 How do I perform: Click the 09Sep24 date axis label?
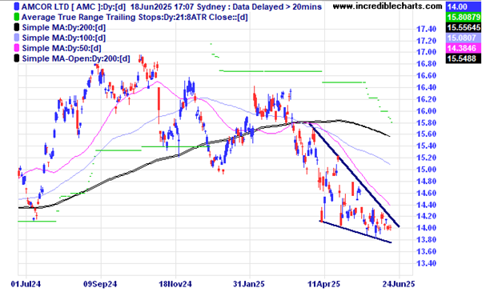pos(100,284)
